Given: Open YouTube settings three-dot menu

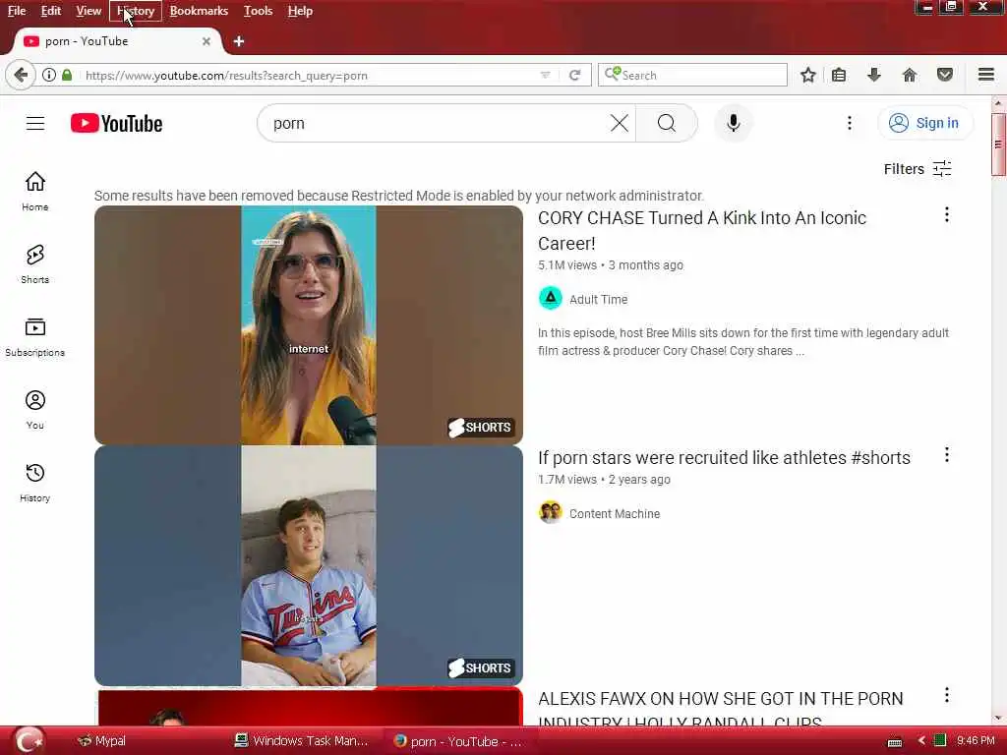Looking at the screenshot, I should (849, 123).
